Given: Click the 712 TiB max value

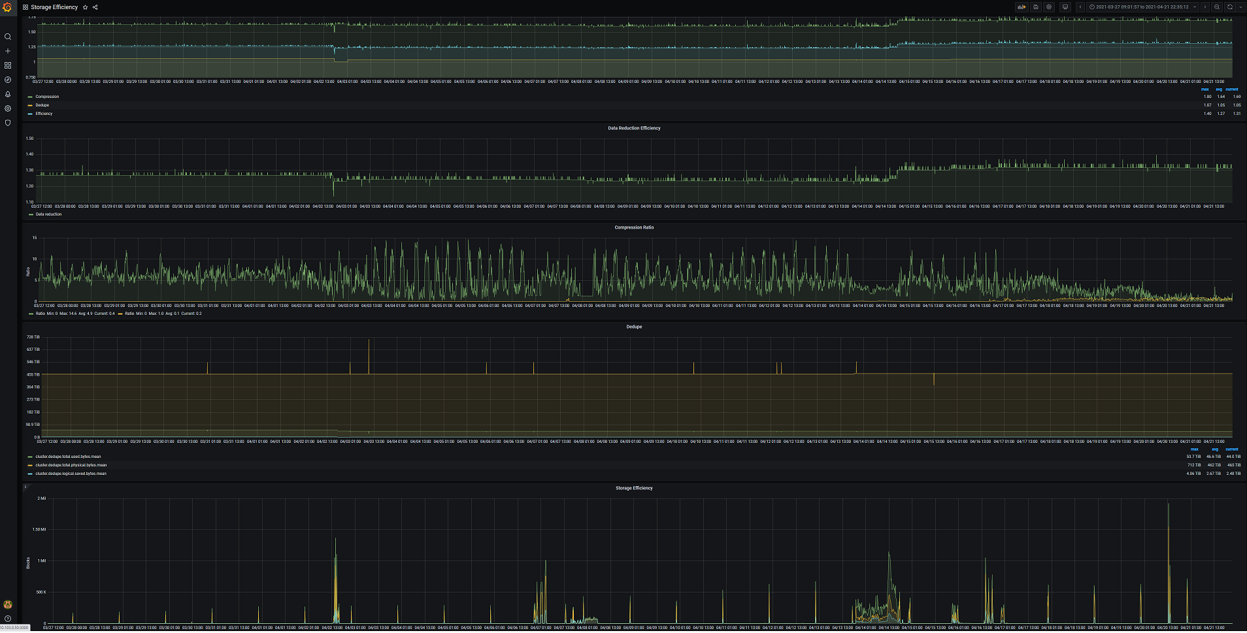Looking at the screenshot, I should coord(1194,465).
